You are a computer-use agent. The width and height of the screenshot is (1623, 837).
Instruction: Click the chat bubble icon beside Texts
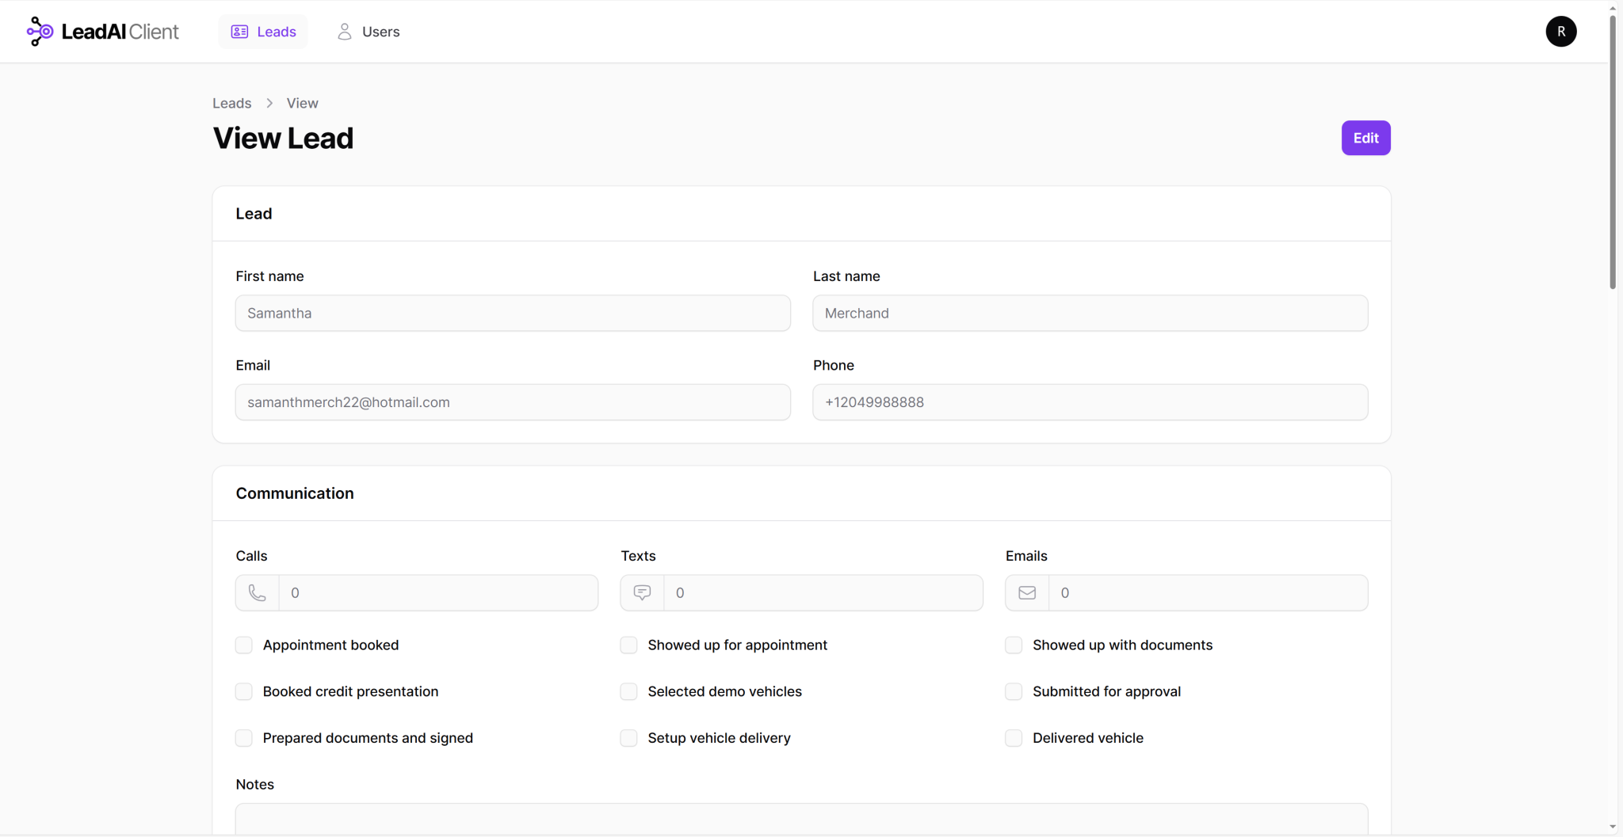point(642,593)
